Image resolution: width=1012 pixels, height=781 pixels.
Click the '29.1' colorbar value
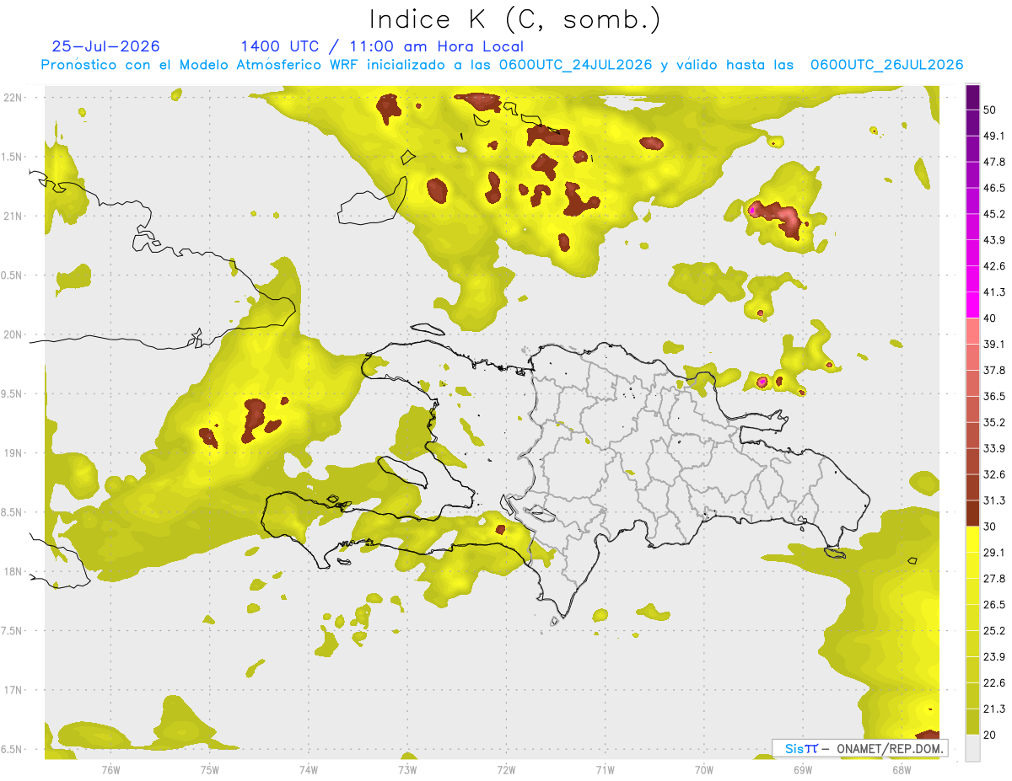coord(994,553)
